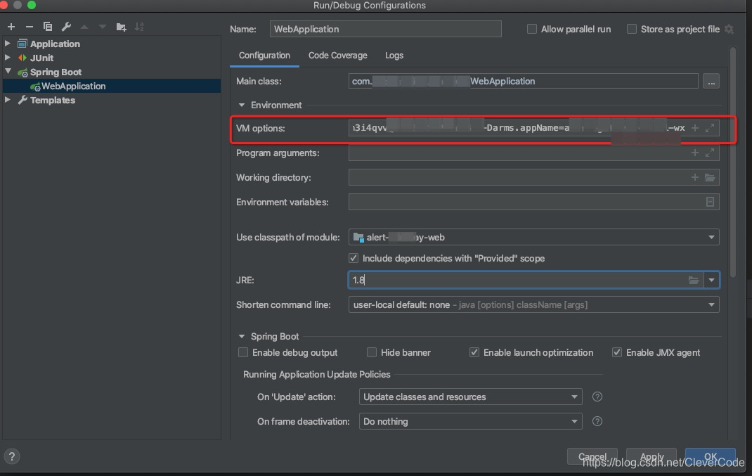Insert macro in VM options plus icon
This screenshot has height=476, width=752.
pyautogui.click(x=694, y=128)
